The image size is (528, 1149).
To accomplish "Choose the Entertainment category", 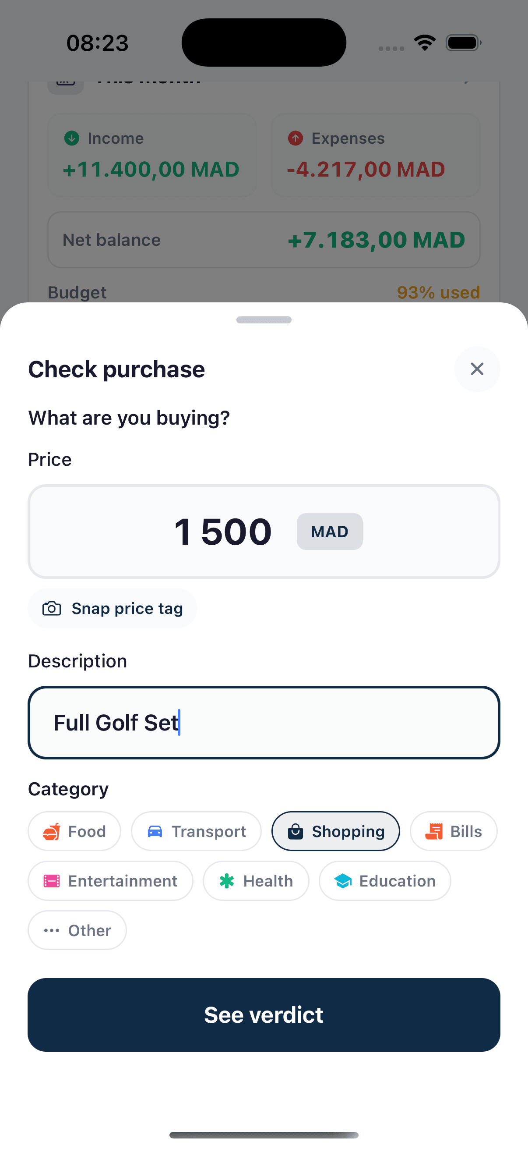I will tap(110, 881).
